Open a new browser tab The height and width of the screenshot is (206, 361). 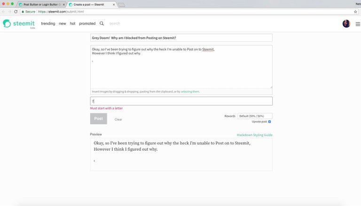pos(121,5)
